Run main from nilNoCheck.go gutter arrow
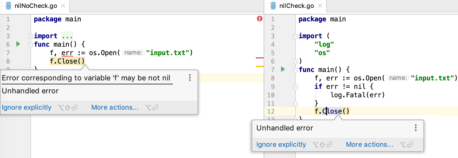This screenshot has width=458, height=158. tap(18, 44)
